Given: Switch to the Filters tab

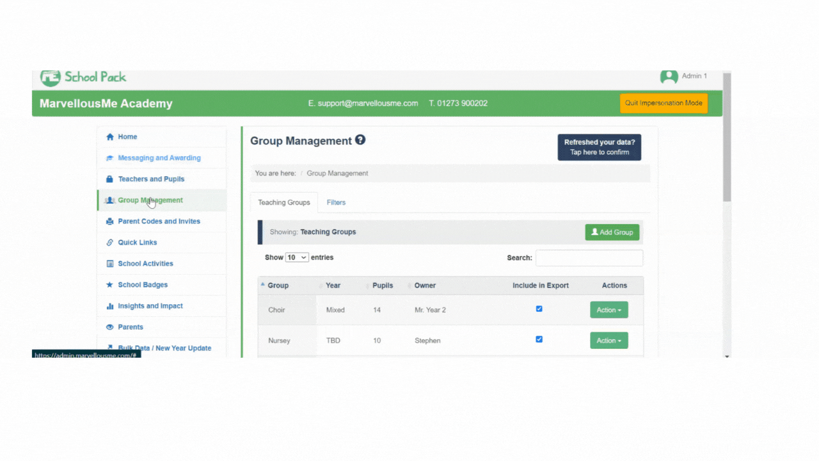Looking at the screenshot, I should tap(336, 202).
